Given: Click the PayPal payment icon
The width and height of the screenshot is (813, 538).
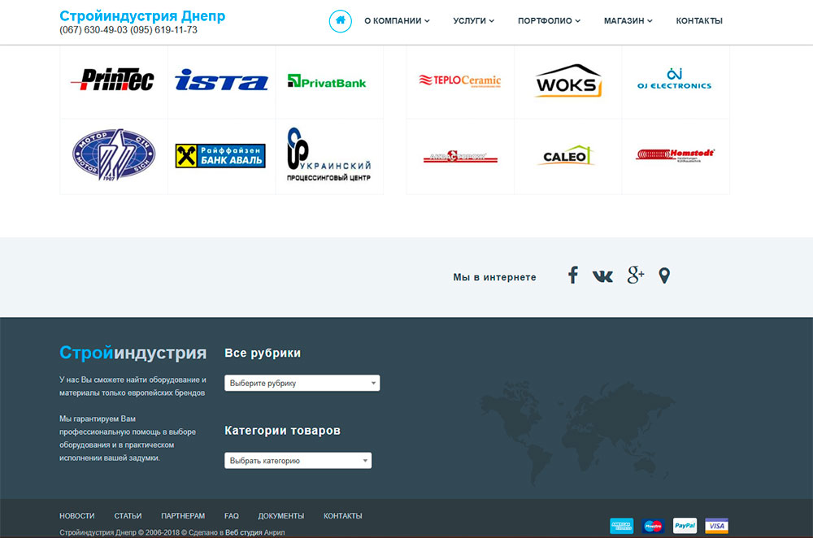Looking at the screenshot, I should (x=685, y=525).
